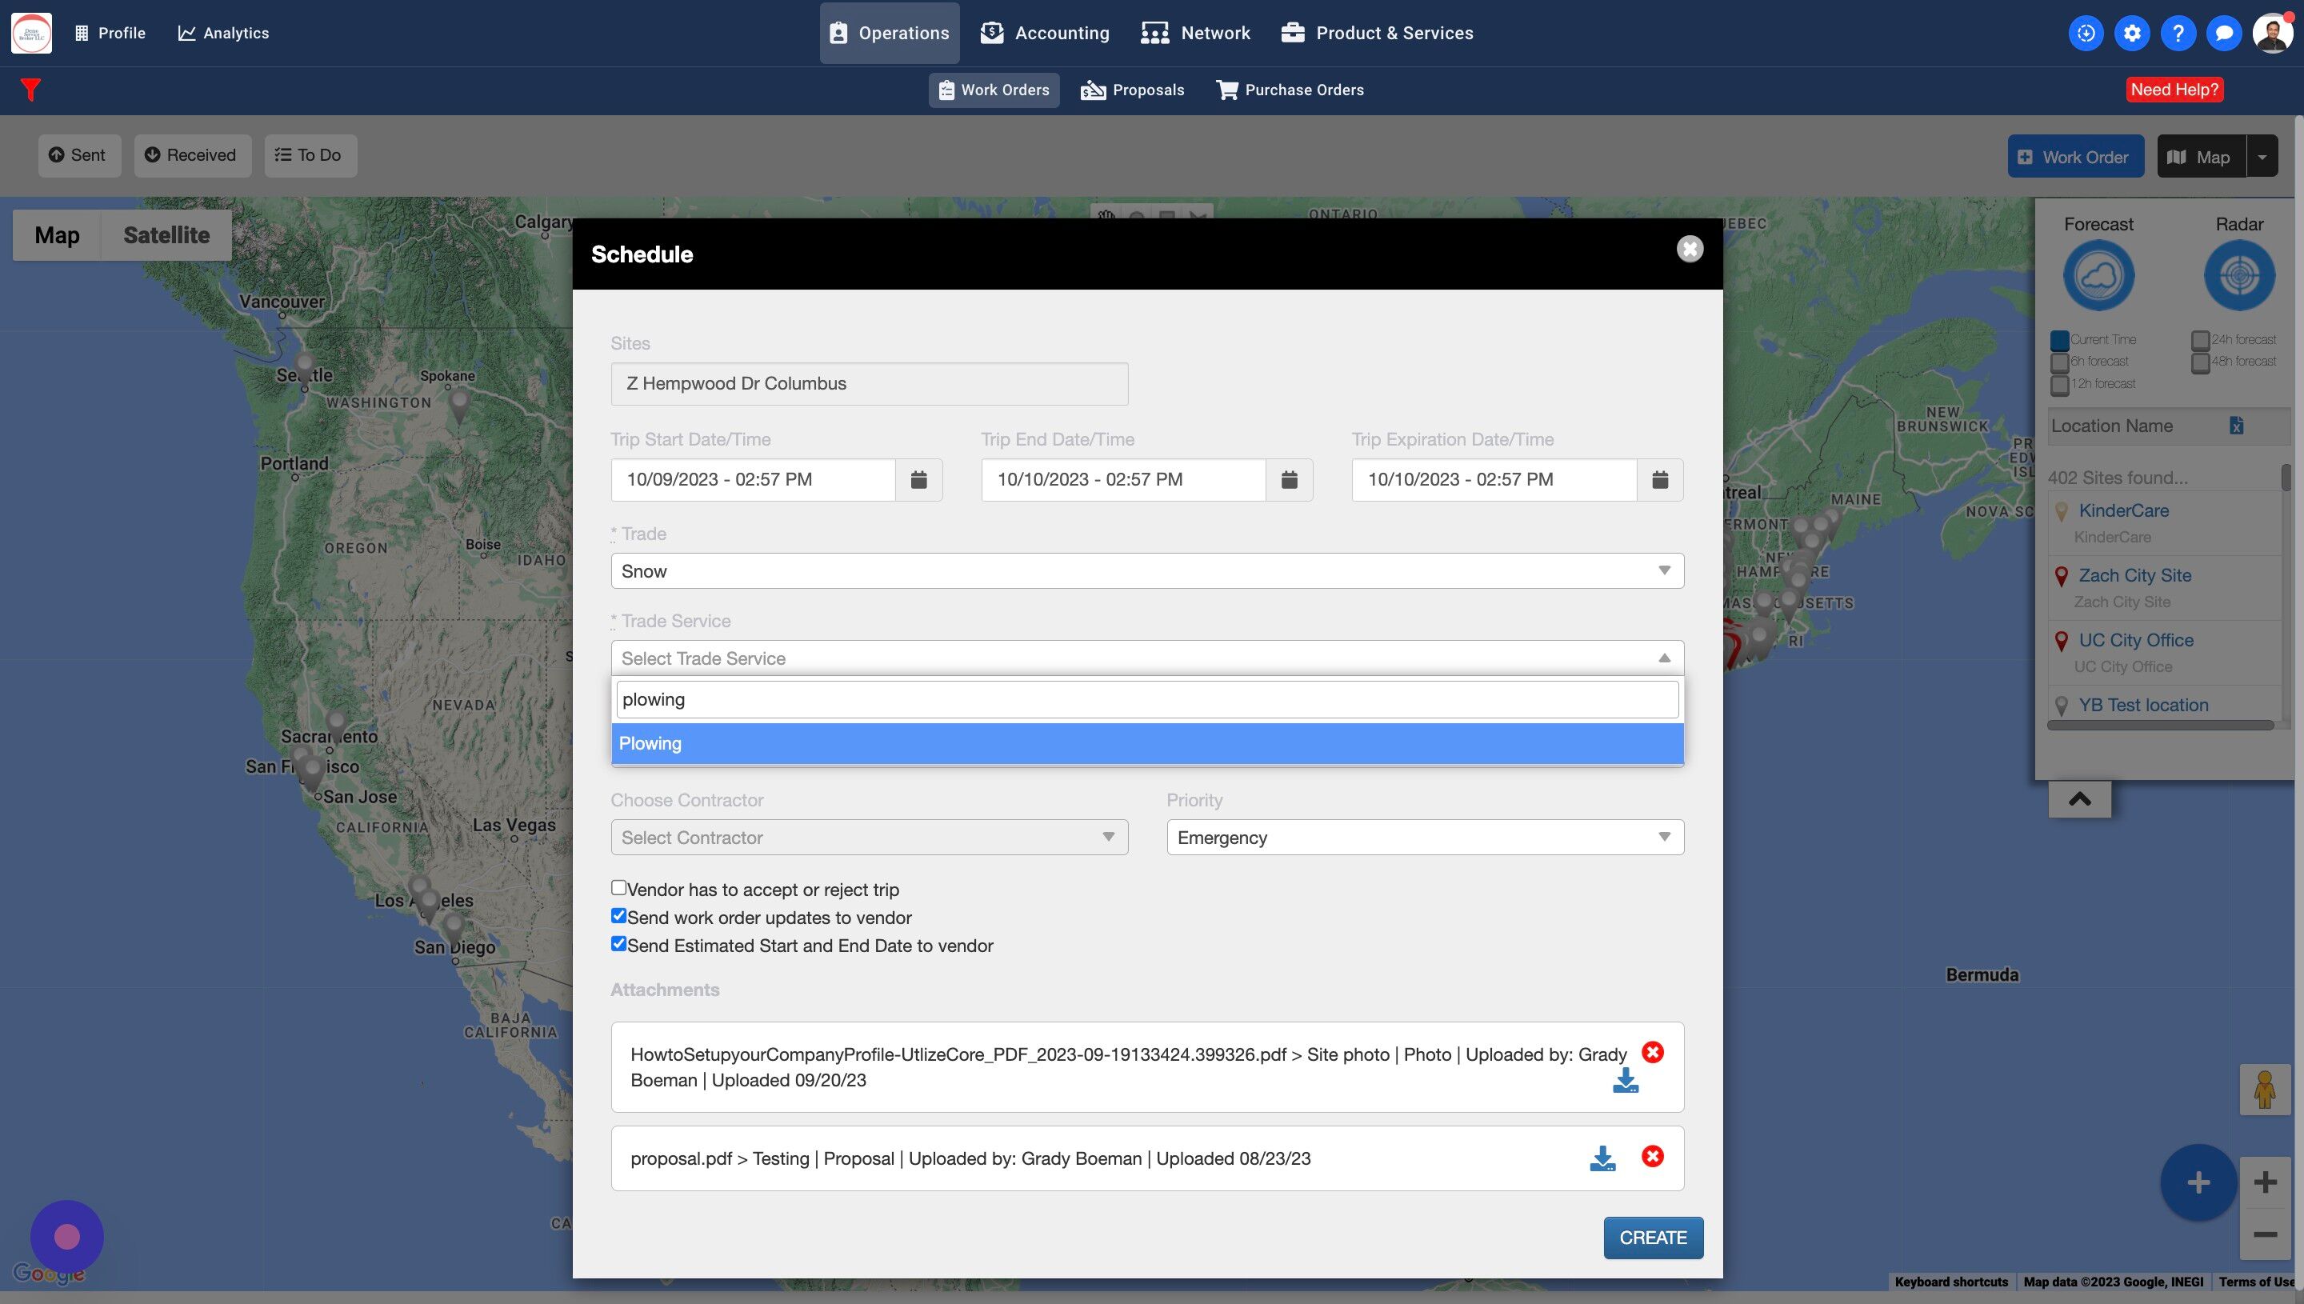Screen dimensions: 2304x1304
Task: Delete the HowtoSetupyourCompanyProfile PDF attachment
Action: coord(1652,1052)
